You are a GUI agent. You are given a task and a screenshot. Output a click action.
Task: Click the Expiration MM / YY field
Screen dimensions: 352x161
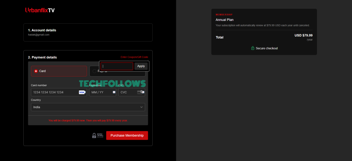point(102,92)
